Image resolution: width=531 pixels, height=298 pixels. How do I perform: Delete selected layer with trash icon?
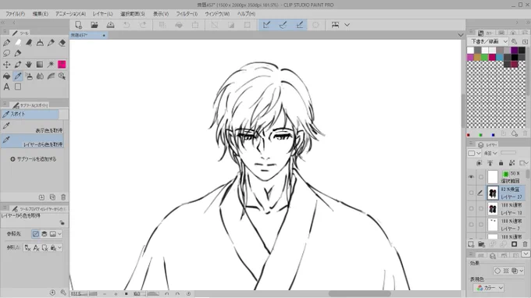point(525,244)
